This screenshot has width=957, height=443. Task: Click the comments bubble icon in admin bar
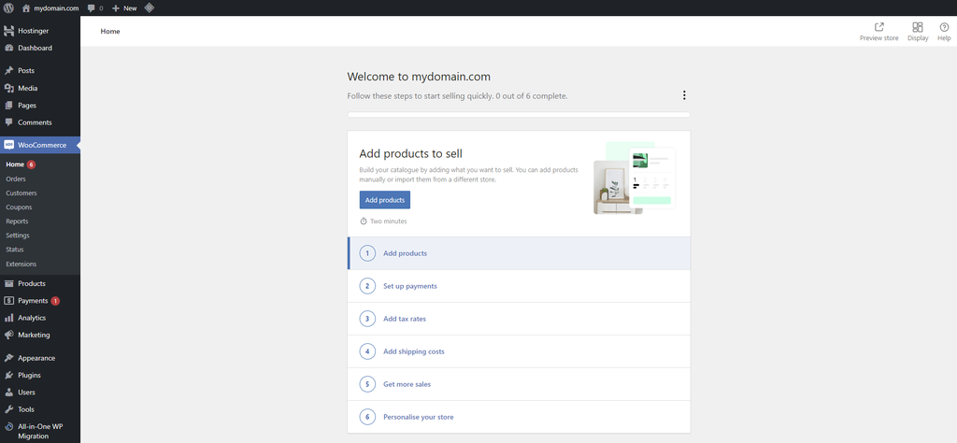click(x=92, y=7)
